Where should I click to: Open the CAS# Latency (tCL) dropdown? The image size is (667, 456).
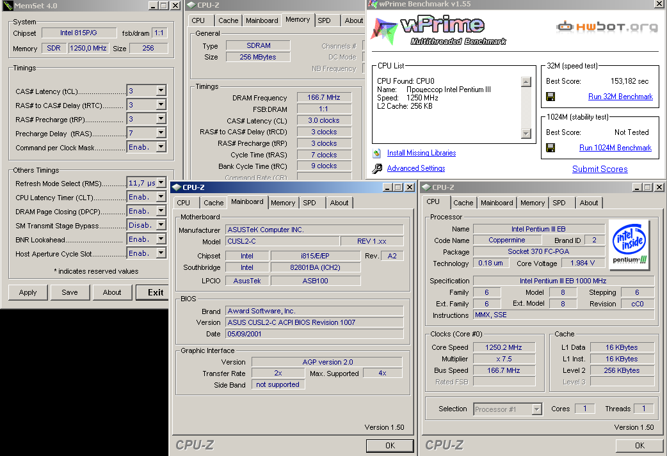[x=161, y=91]
